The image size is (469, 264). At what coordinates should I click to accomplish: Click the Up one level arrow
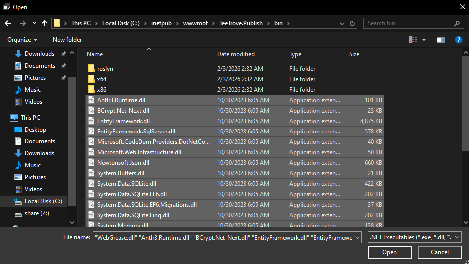point(45,23)
